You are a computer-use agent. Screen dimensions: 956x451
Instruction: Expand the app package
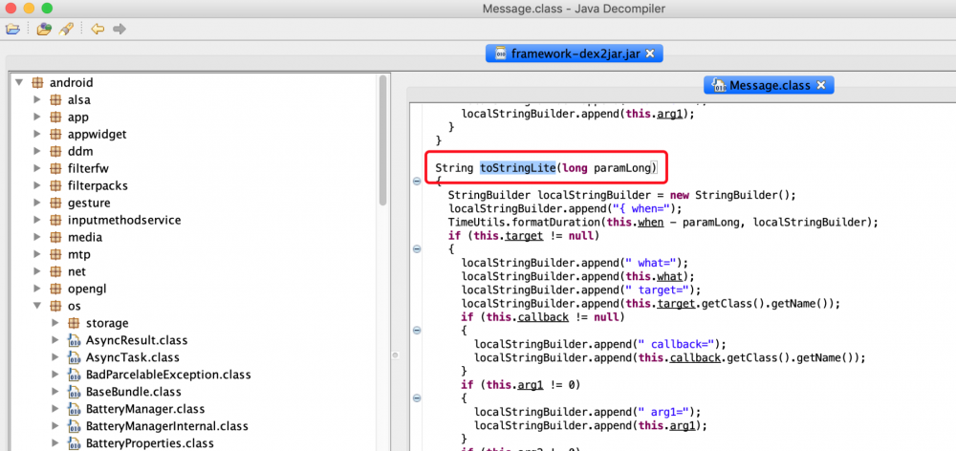point(38,117)
